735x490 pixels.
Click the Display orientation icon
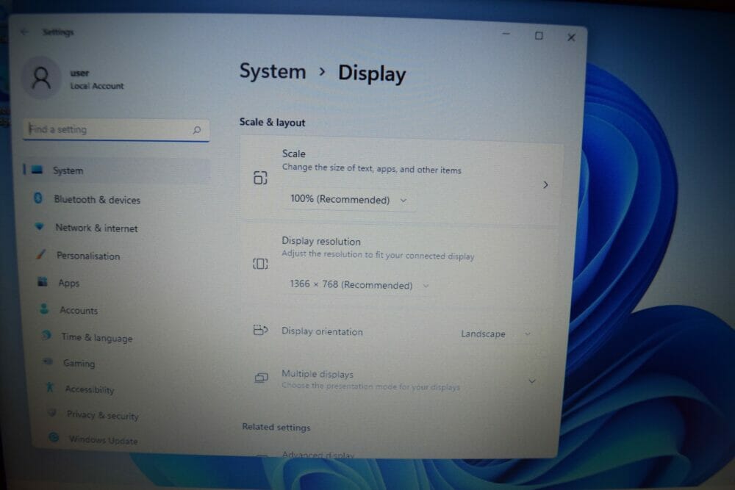tap(260, 331)
